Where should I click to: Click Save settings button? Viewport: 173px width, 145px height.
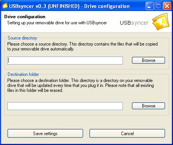[x=45, y=134]
